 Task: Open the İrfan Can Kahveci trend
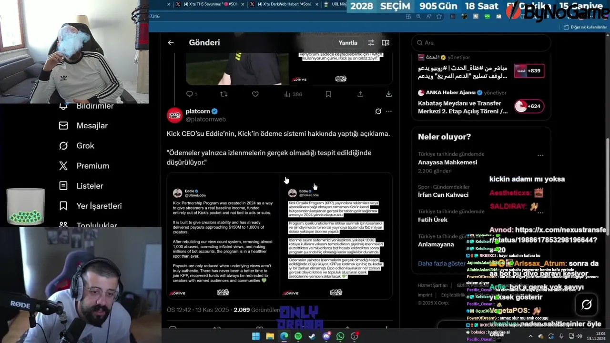pyautogui.click(x=443, y=195)
